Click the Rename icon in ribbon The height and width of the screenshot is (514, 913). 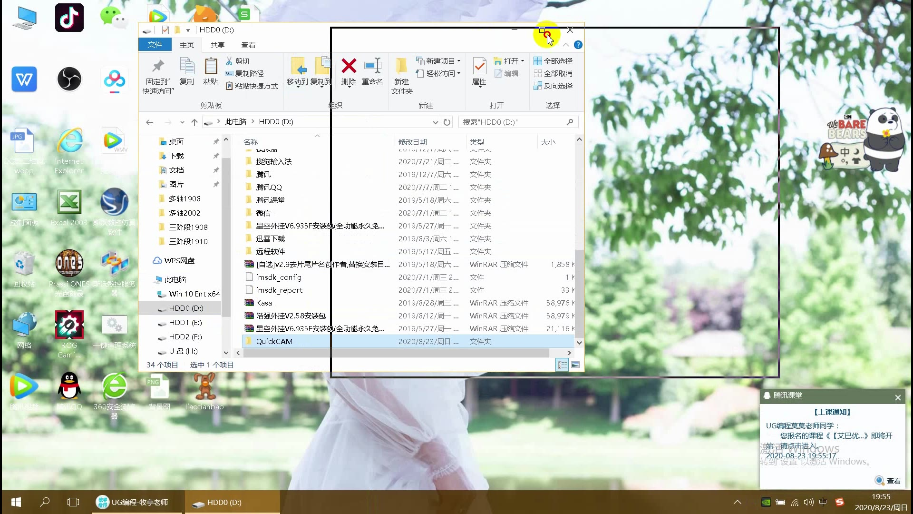372,66
